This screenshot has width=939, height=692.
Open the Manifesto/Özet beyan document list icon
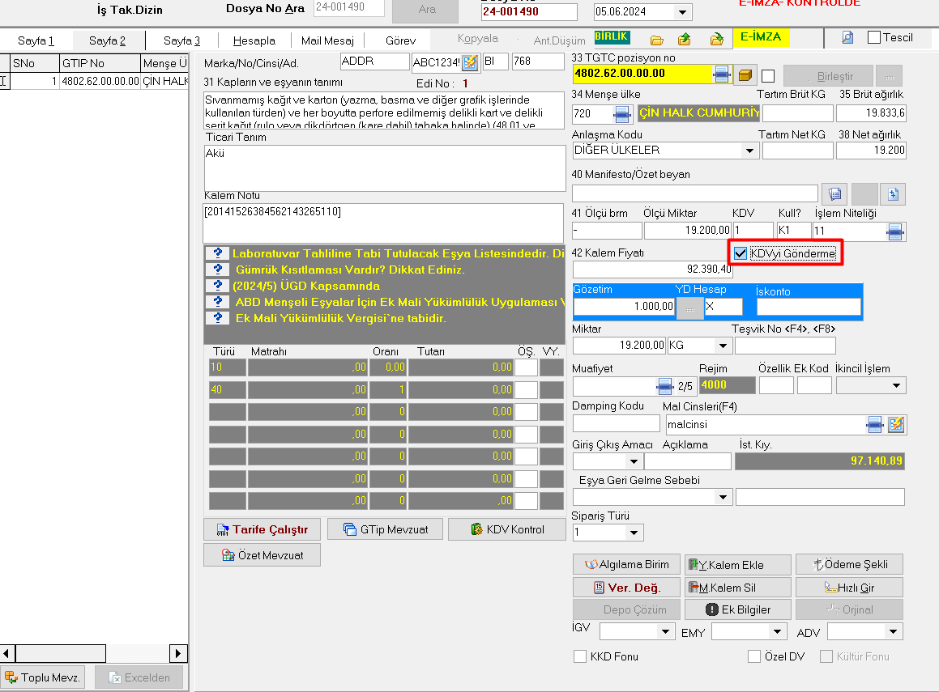coord(834,193)
